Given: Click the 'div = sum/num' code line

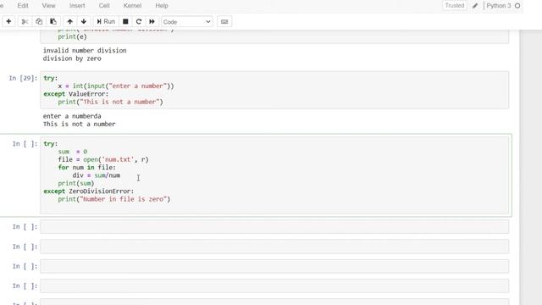Looking at the screenshot, I should tap(97, 175).
